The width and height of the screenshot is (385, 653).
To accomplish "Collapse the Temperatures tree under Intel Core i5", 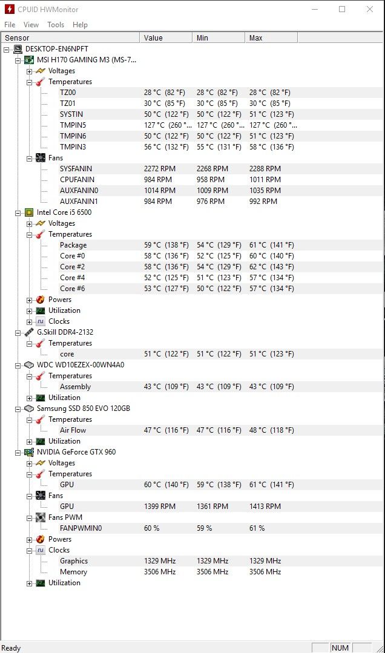I will coord(28,234).
